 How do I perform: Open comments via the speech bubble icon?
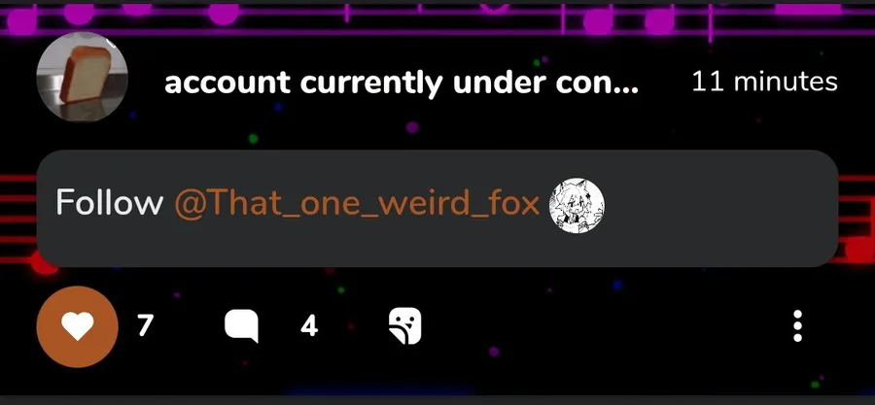[x=242, y=326]
